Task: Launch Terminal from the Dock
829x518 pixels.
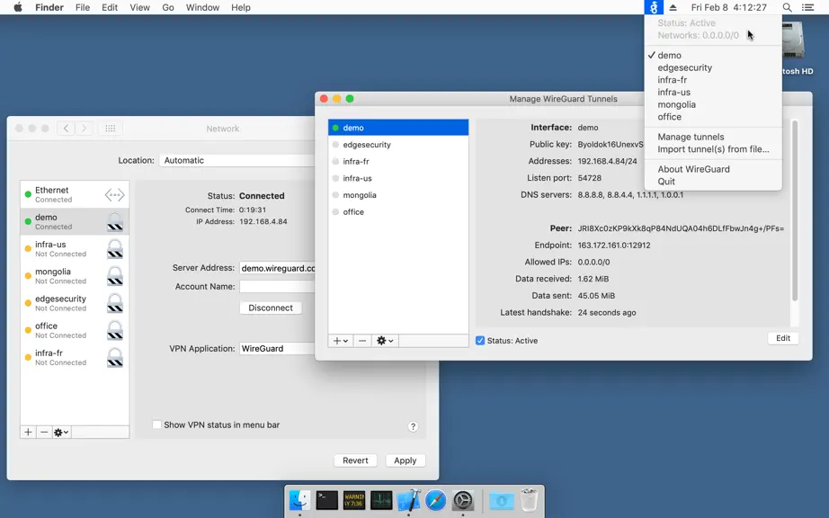Action: tap(326, 500)
